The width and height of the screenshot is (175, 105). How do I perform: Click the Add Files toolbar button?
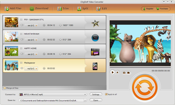pos(13,8)
